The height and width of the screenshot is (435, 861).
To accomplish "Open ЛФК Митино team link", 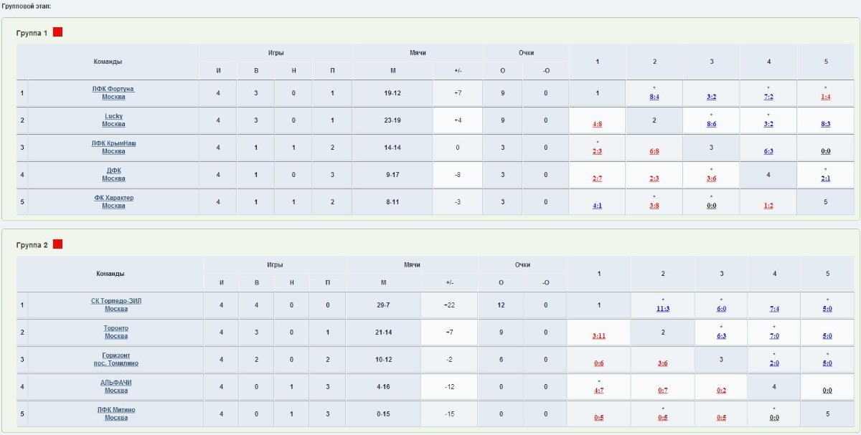I will click(116, 414).
